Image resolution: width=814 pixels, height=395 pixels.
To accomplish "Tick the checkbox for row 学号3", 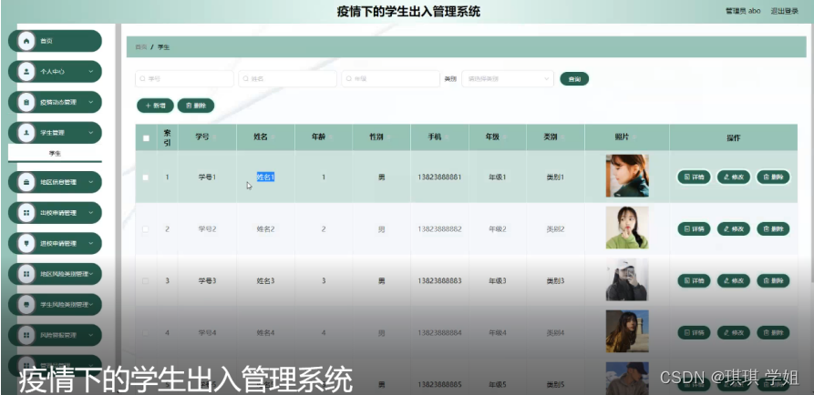I will (x=146, y=281).
